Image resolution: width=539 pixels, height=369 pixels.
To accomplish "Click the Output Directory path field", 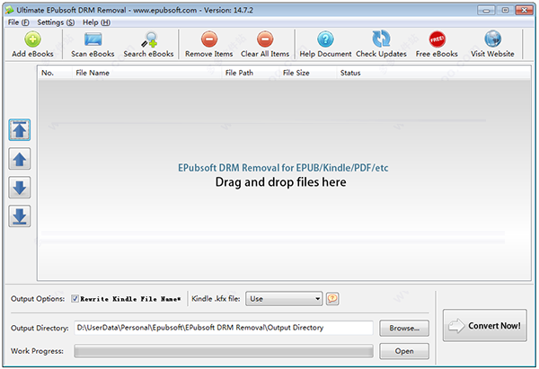I will coord(224,328).
